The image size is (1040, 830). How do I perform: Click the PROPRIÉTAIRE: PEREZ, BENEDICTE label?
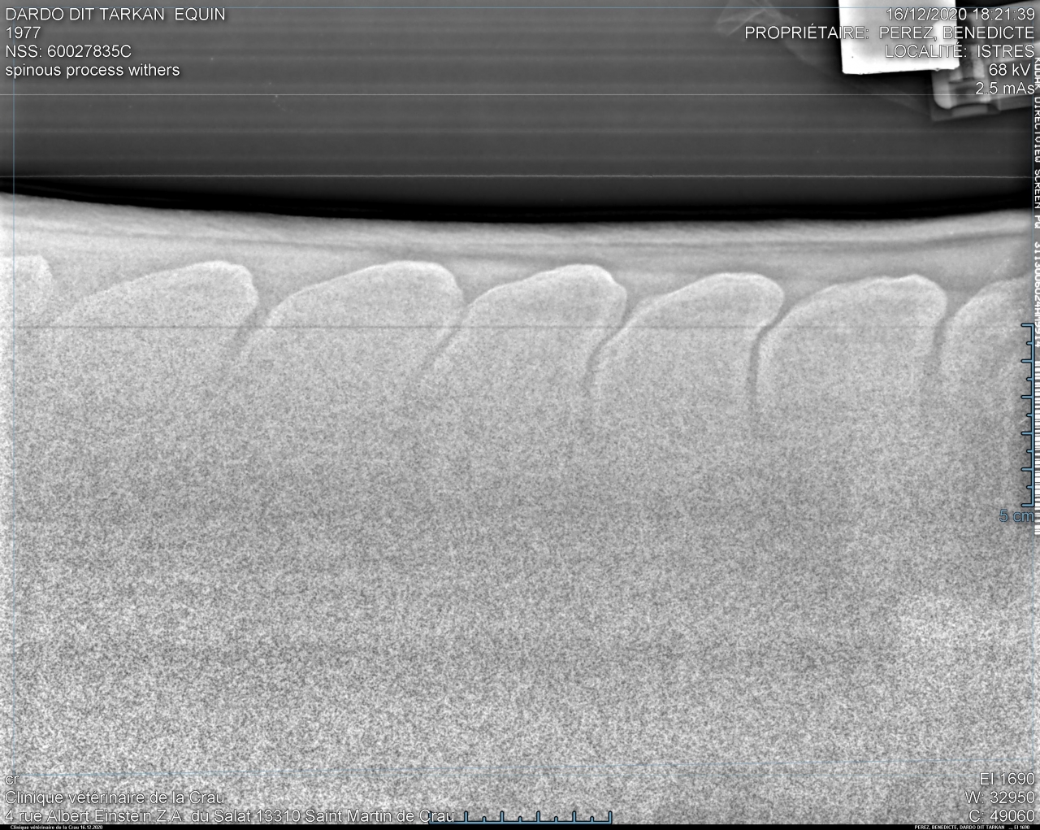(889, 33)
